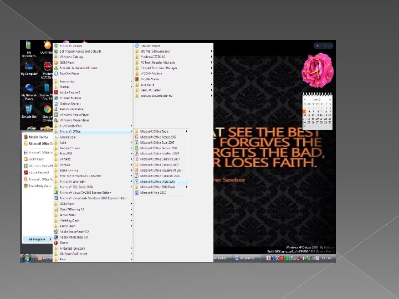Image resolution: width=399 pixels, height=299 pixels.
Task: Click the Adobe Reader 8 icon in All Programs
Action: coord(56,92)
